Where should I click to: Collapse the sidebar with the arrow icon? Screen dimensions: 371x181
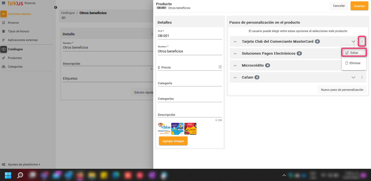click(56, 7)
